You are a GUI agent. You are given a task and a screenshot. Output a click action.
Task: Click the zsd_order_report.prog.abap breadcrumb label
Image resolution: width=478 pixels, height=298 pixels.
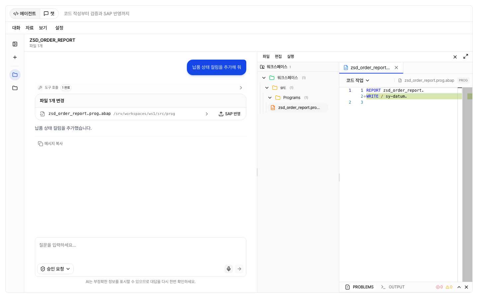point(429,80)
